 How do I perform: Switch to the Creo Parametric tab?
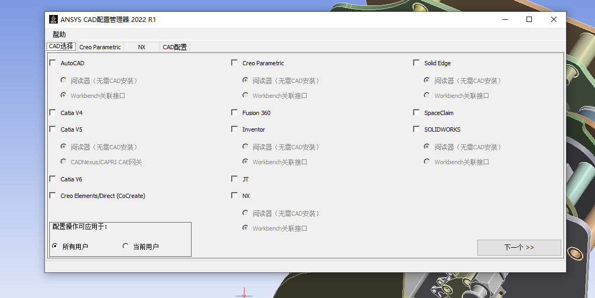[100, 47]
